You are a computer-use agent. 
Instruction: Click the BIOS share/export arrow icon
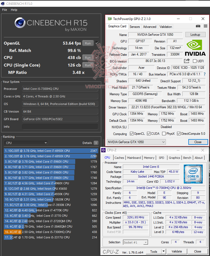pyautogui.click(x=187, y=61)
